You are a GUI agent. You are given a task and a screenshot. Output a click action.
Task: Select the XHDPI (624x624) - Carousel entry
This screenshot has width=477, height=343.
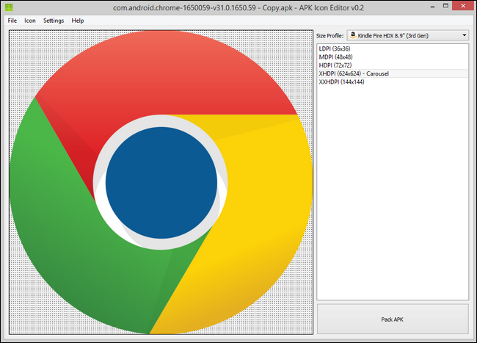tap(393, 73)
